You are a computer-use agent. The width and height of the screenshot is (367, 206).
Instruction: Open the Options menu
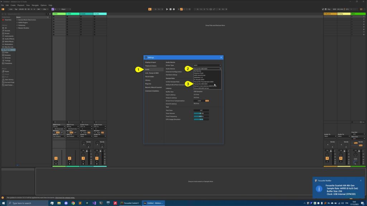tap(44, 5)
